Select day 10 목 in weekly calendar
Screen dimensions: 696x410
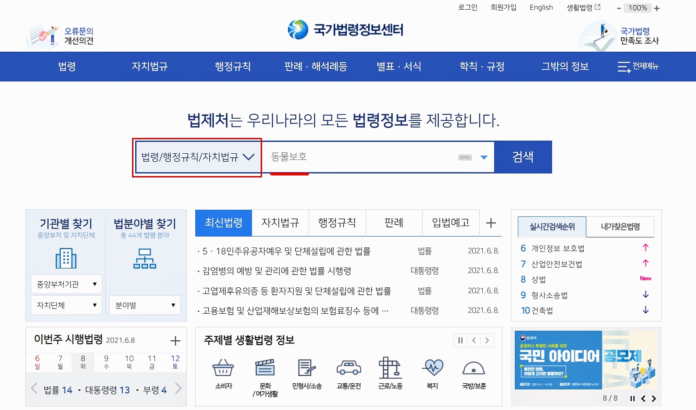tap(129, 362)
